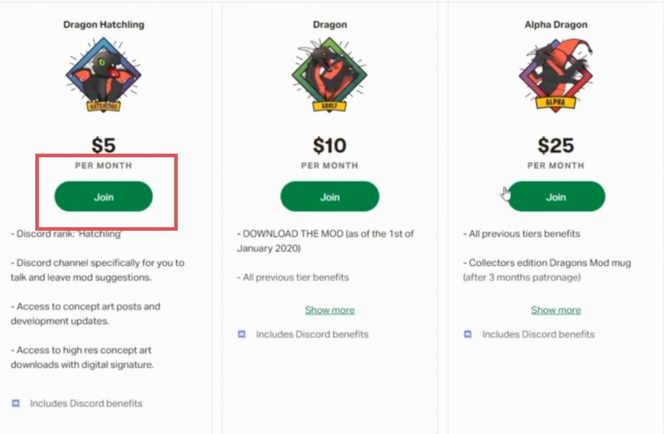This screenshot has width=664, height=434.
Task: Click "Includes Discord benefits" in the Hatchling tier
Action: click(x=86, y=403)
